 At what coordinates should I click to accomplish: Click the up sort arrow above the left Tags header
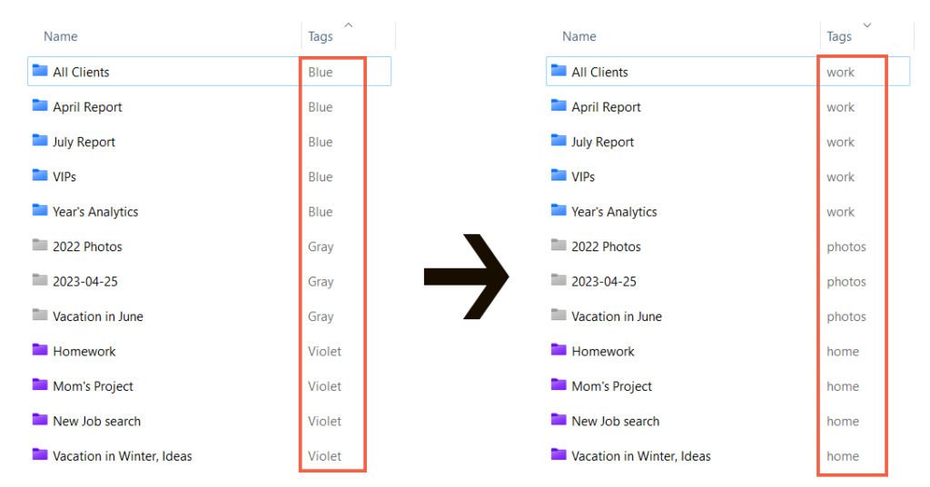(349, 25)
